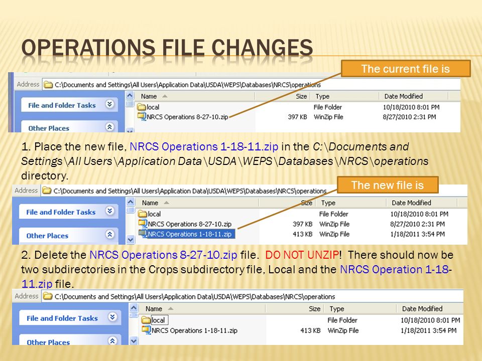Select the local folder name in top window
The width and height of the screenshot is (482, 361).
(x=153, y=107)
